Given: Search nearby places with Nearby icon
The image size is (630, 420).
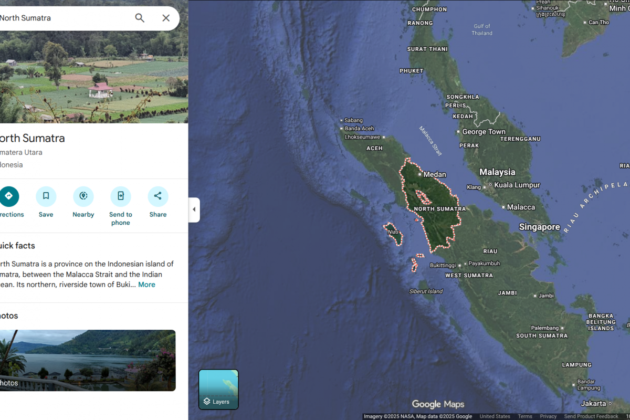Looking at the screenshot, I should (83, 196).
